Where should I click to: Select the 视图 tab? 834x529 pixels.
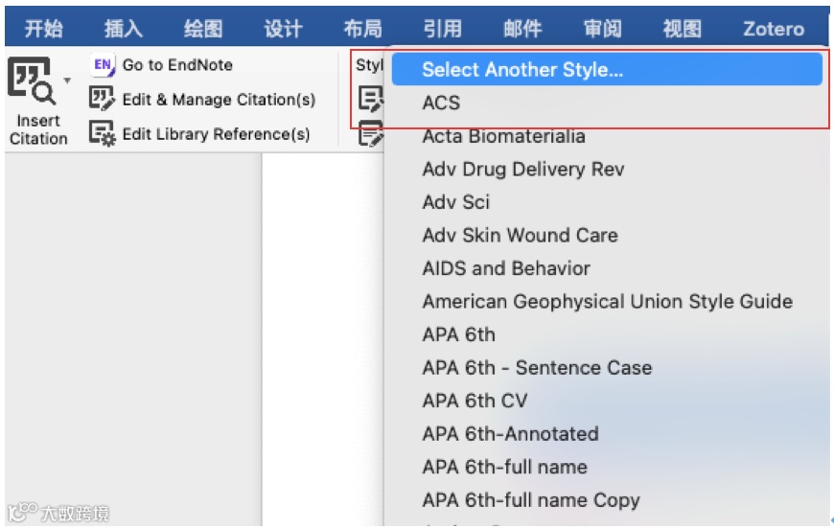pyautogui.click(x=682, y=28)
